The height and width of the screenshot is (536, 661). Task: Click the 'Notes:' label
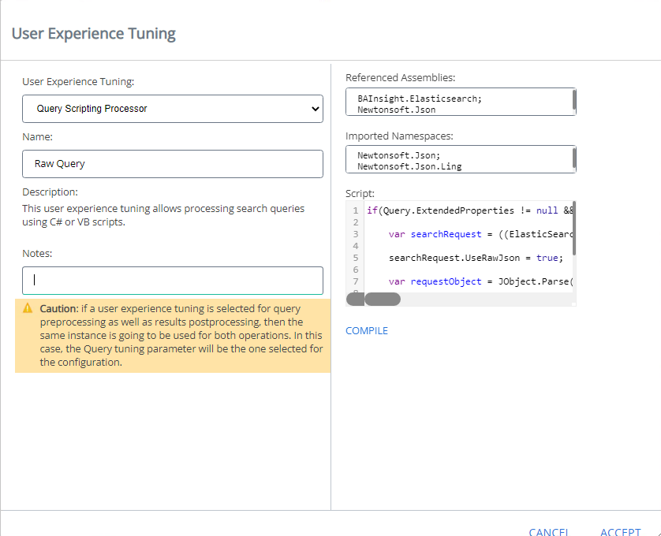click(37, 253)
